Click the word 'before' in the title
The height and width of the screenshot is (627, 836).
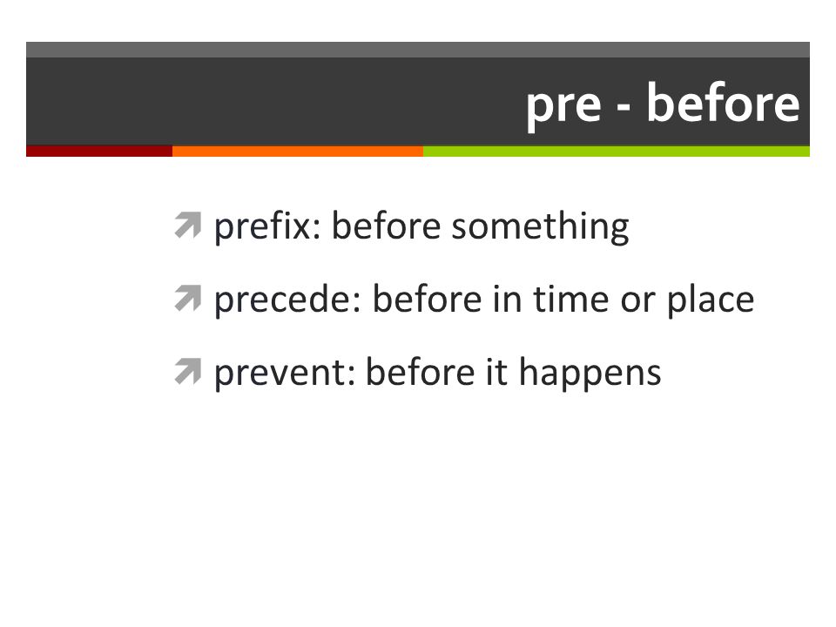[x=723, y=103]
